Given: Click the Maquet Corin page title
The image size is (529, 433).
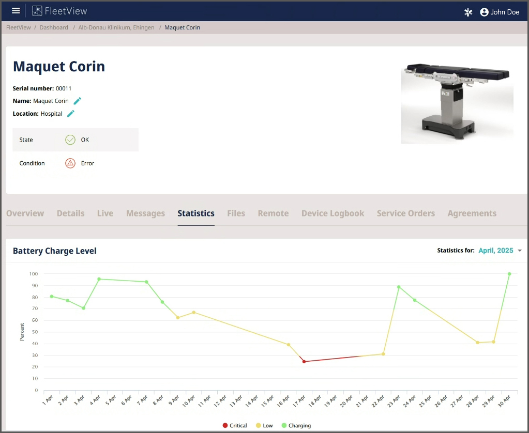Looking at the screenshot, I should [59, 67].
